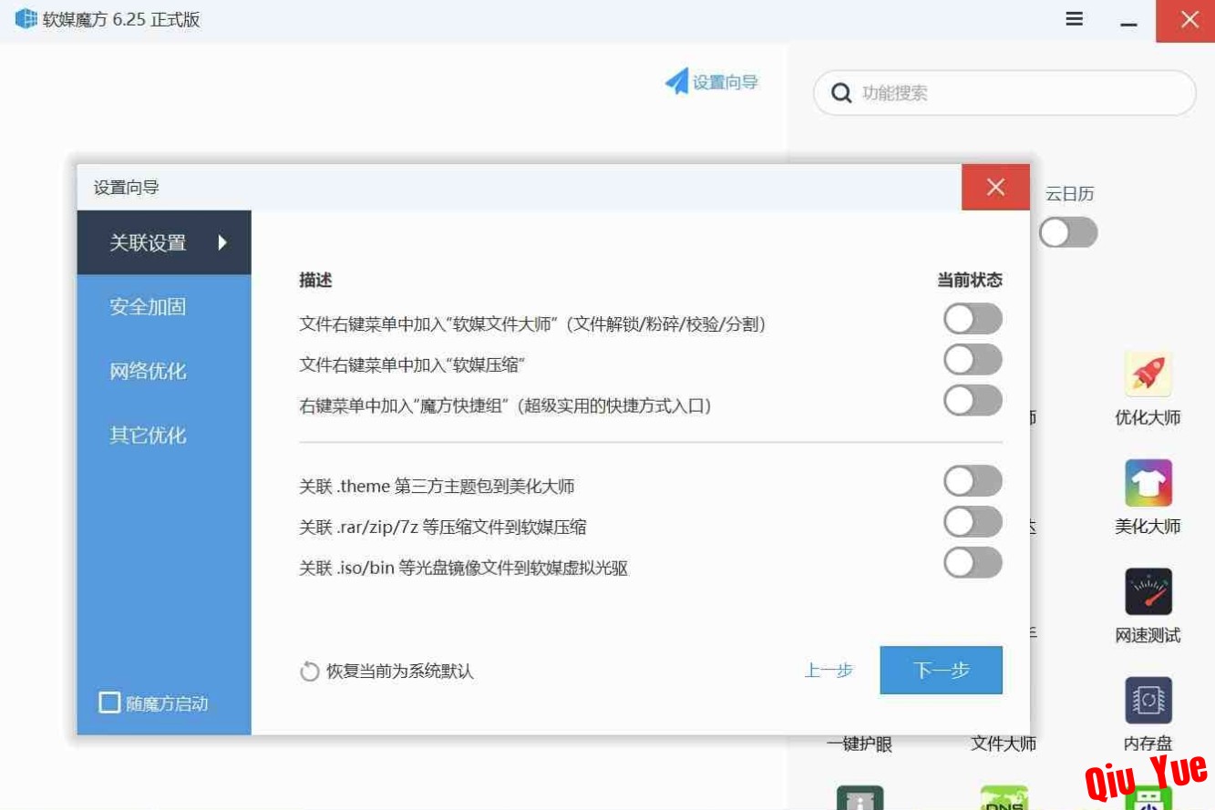Select the 安全加固 tab
Image resolution: width=1215 pixels, height=810 pixels.
click(164, 307)
